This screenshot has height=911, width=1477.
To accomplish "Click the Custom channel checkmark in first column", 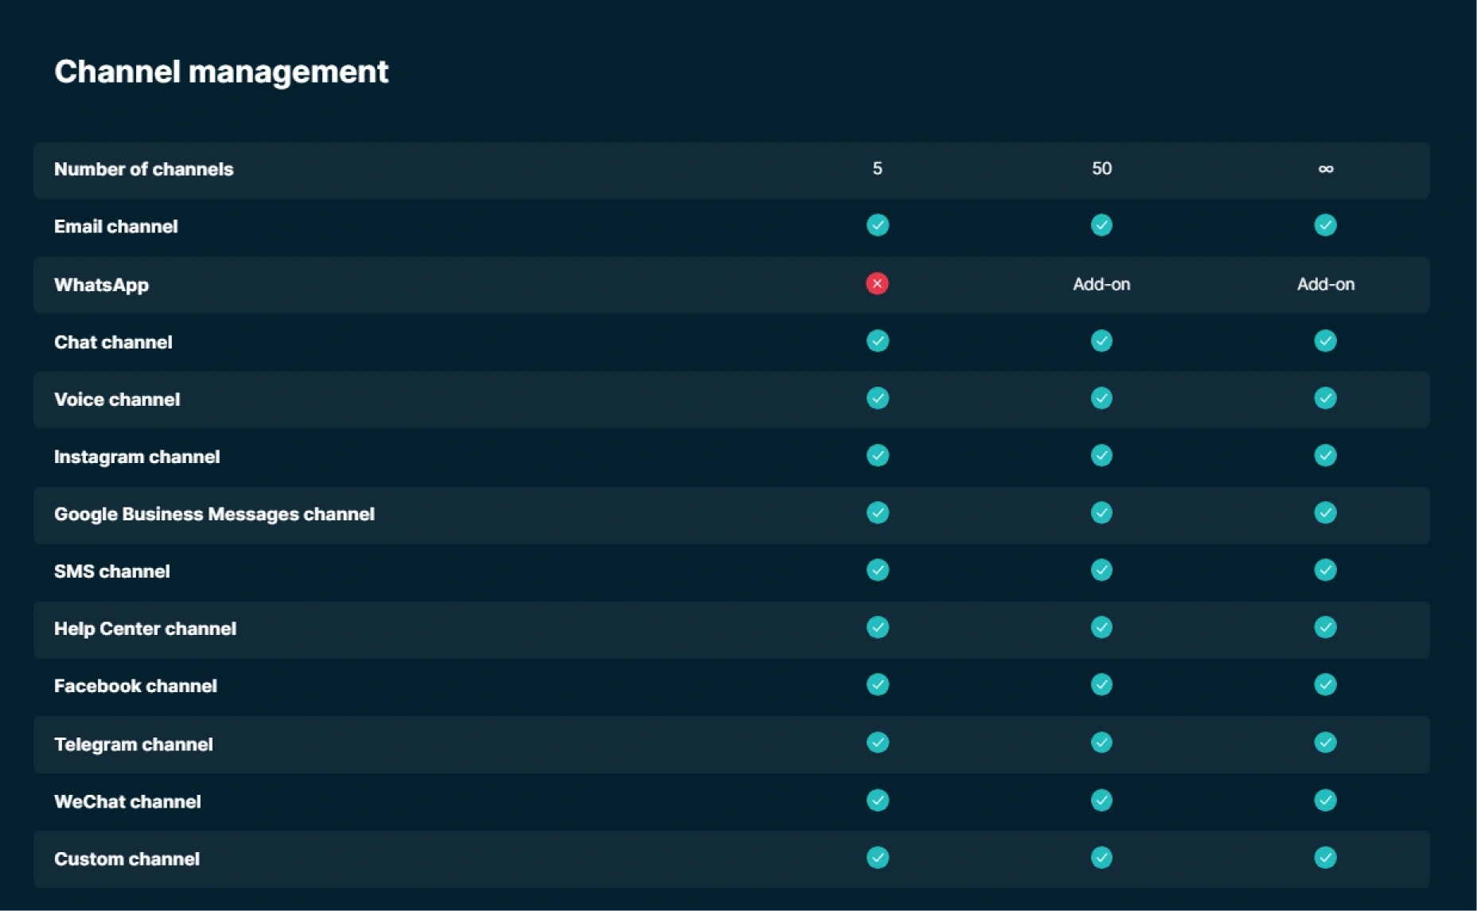I will [878, 858].
